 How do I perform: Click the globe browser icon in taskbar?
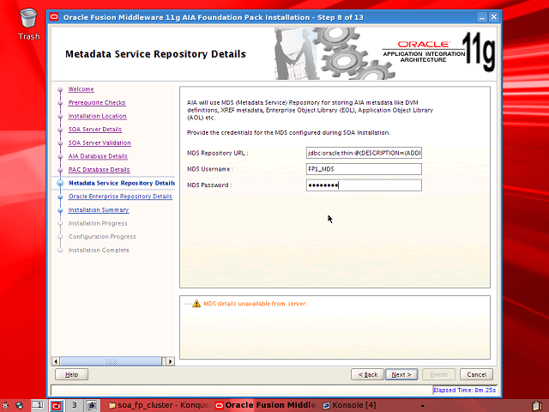point(19,405)
